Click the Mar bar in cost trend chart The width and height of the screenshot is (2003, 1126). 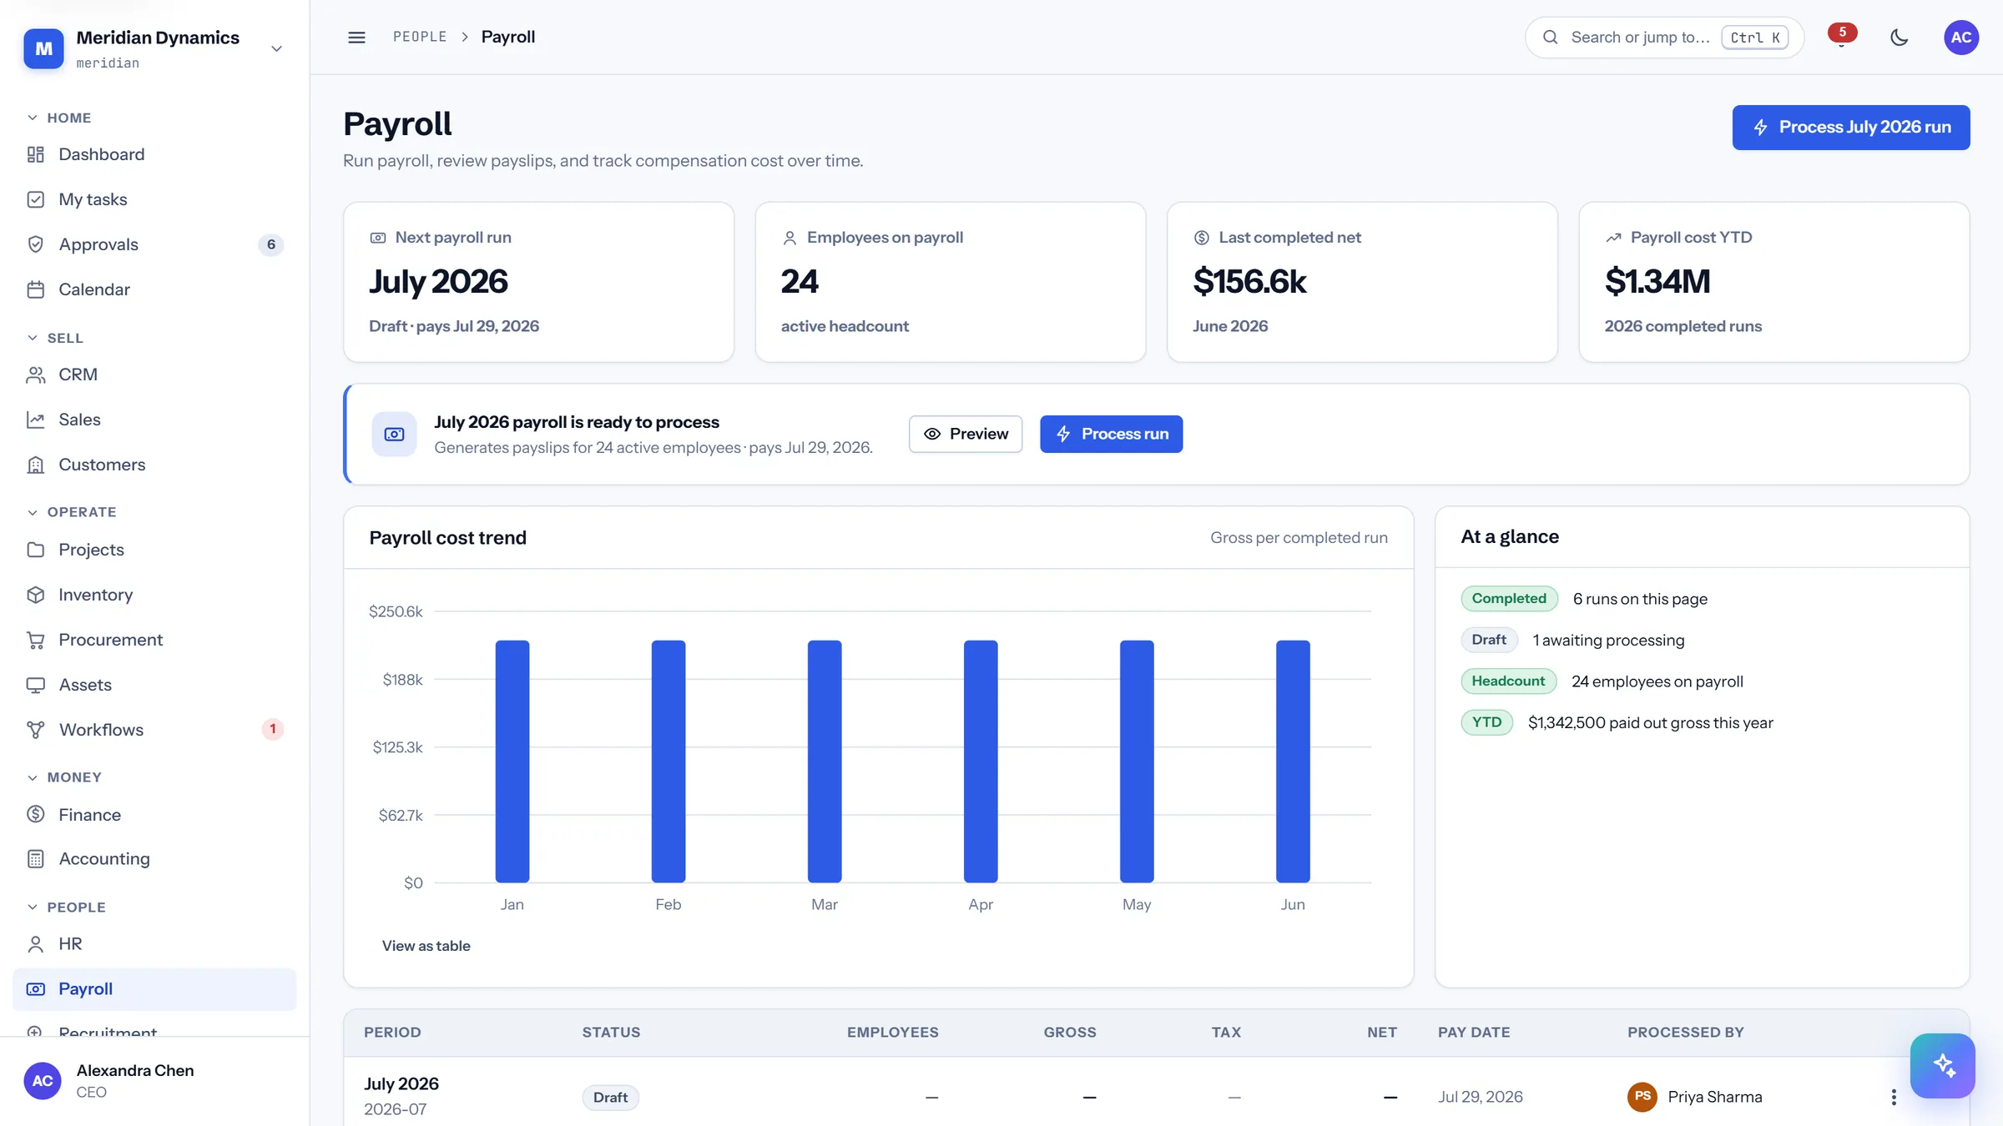point(825,761)
